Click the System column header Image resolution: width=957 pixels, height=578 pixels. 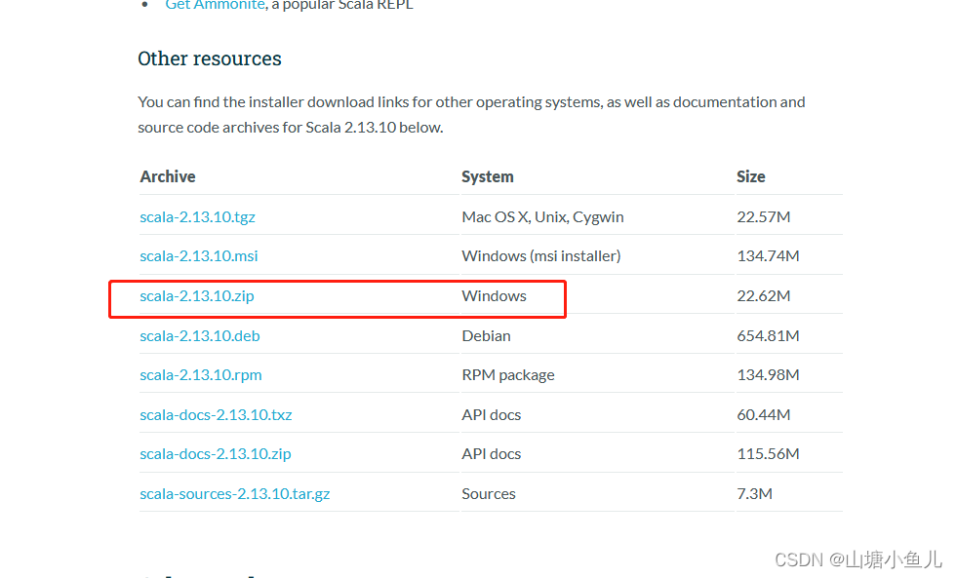click(x=488, y=176)
